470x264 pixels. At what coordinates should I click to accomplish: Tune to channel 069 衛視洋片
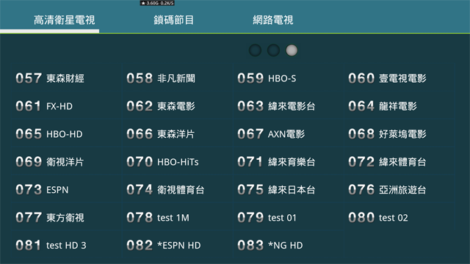point(67,161)
